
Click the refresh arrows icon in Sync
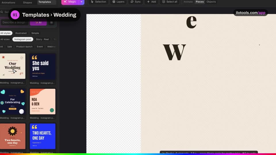pos(132,2)
